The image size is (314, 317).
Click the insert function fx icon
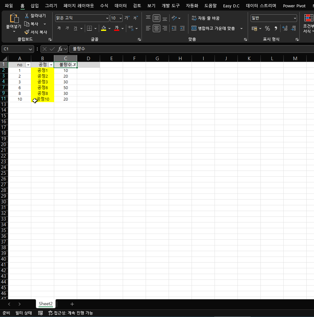click(60, 49)
